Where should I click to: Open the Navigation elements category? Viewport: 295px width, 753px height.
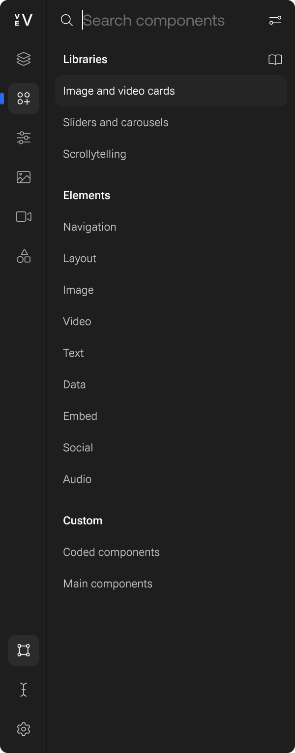[89, 226]
